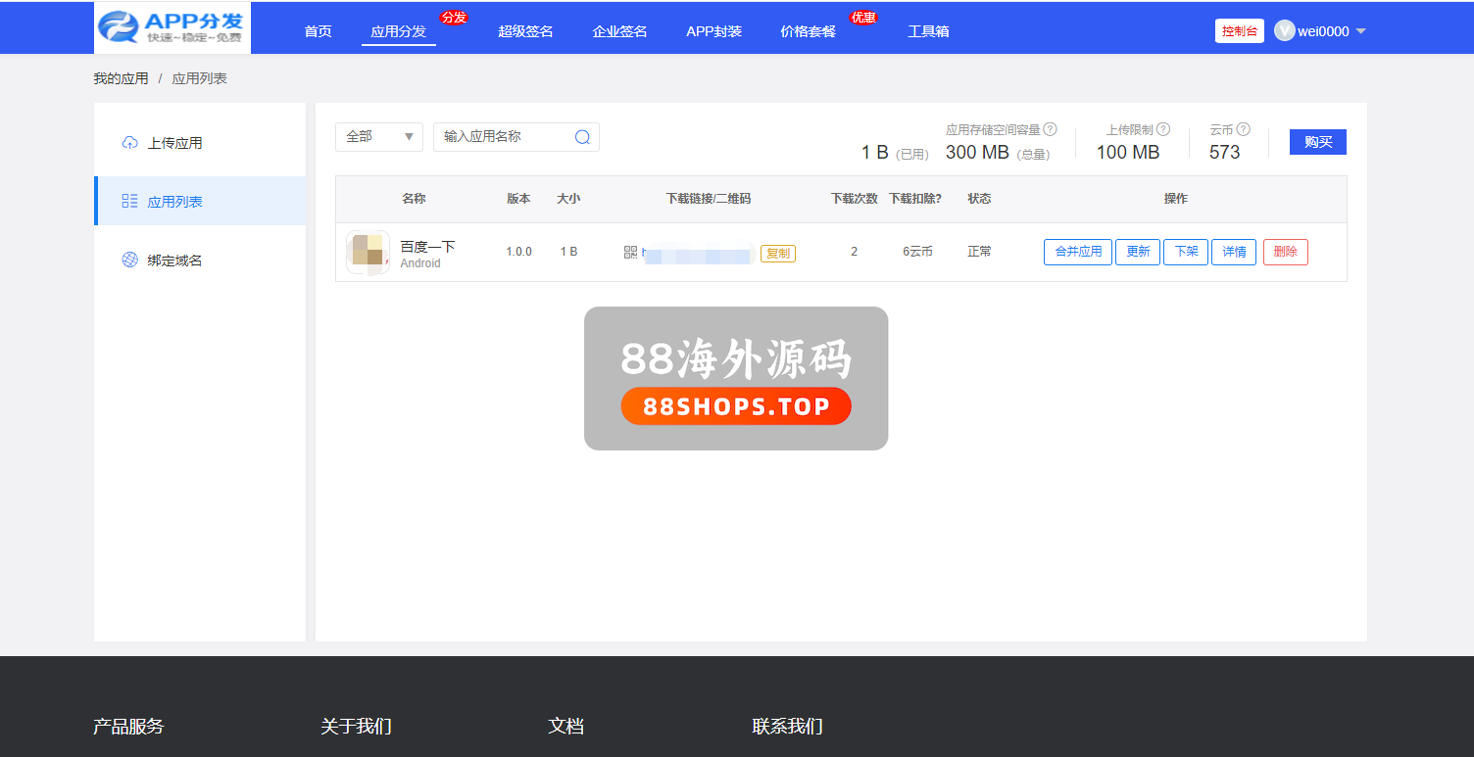Image resolution: width=1474 pixels, height=757 pixels.
Task: Expand the wei0000 account menu arrow
Action: [1360, 31]
